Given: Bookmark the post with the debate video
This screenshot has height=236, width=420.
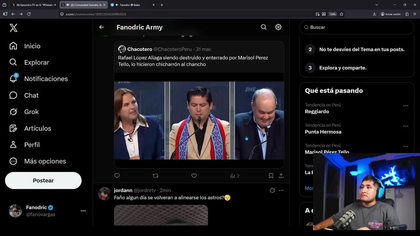Looking at the screenshot, I should pos(271,176).
